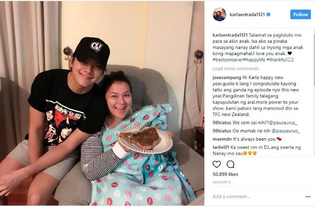
Task: Like the post with heart icon
Action: (217, 164)
